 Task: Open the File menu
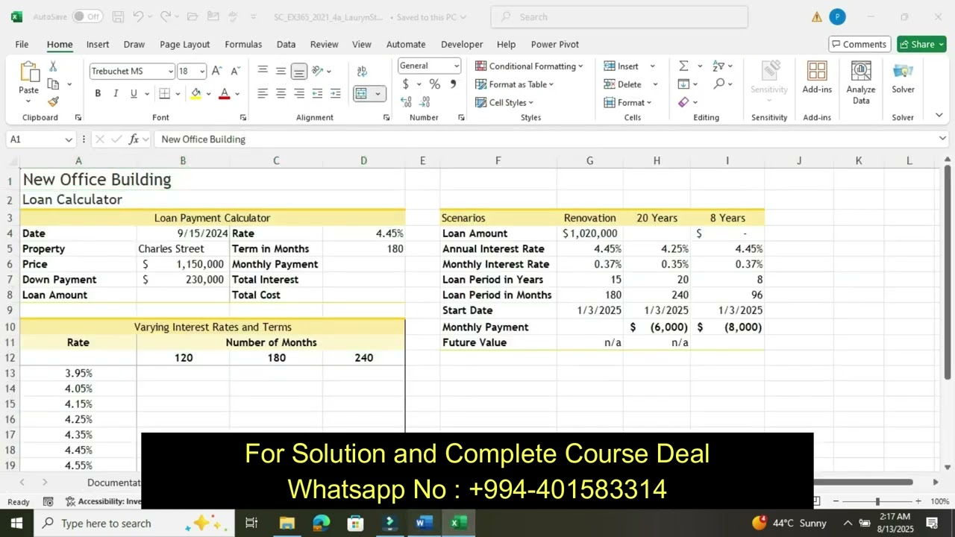pos(22,44)
